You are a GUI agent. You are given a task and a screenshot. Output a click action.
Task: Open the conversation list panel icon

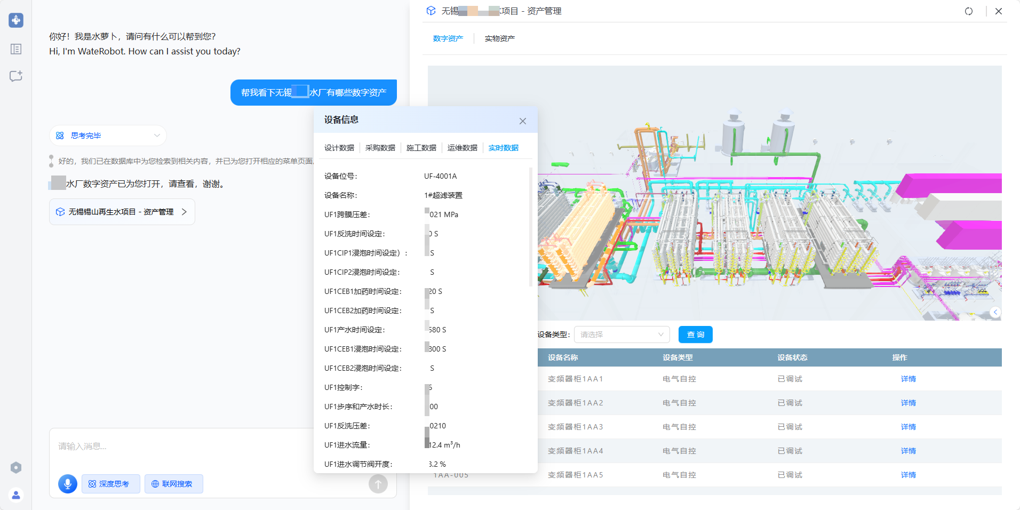pyautogui.click(x=16, y=49)
